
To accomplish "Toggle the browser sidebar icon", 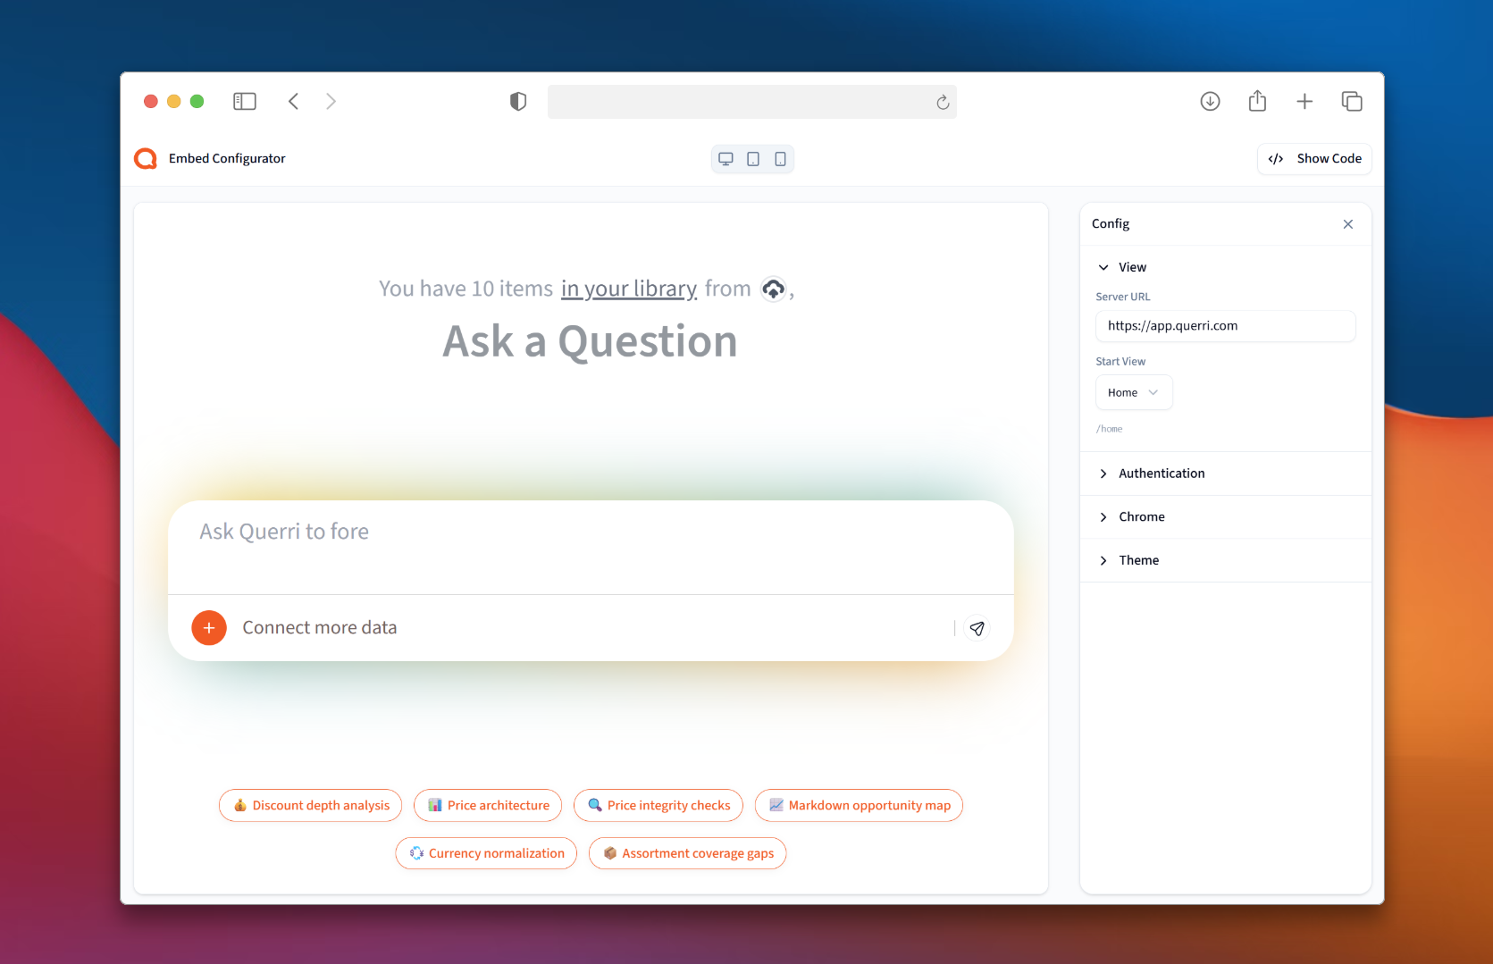I will [244, 102].
